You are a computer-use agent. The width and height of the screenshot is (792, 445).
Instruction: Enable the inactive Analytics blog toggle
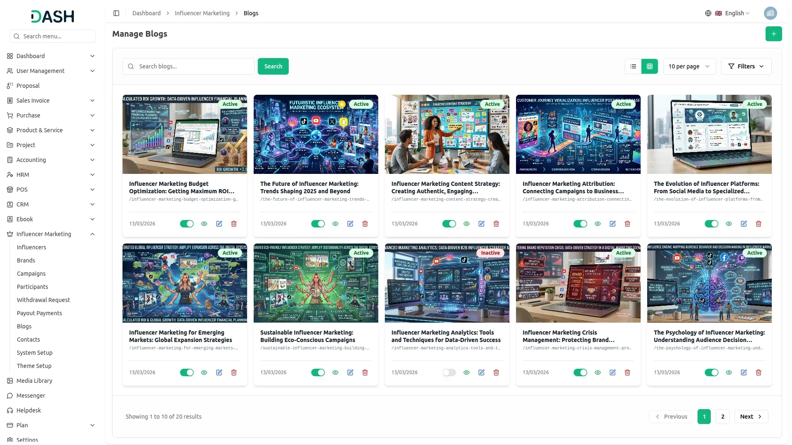pyautogui.click(x=449, y=372)
